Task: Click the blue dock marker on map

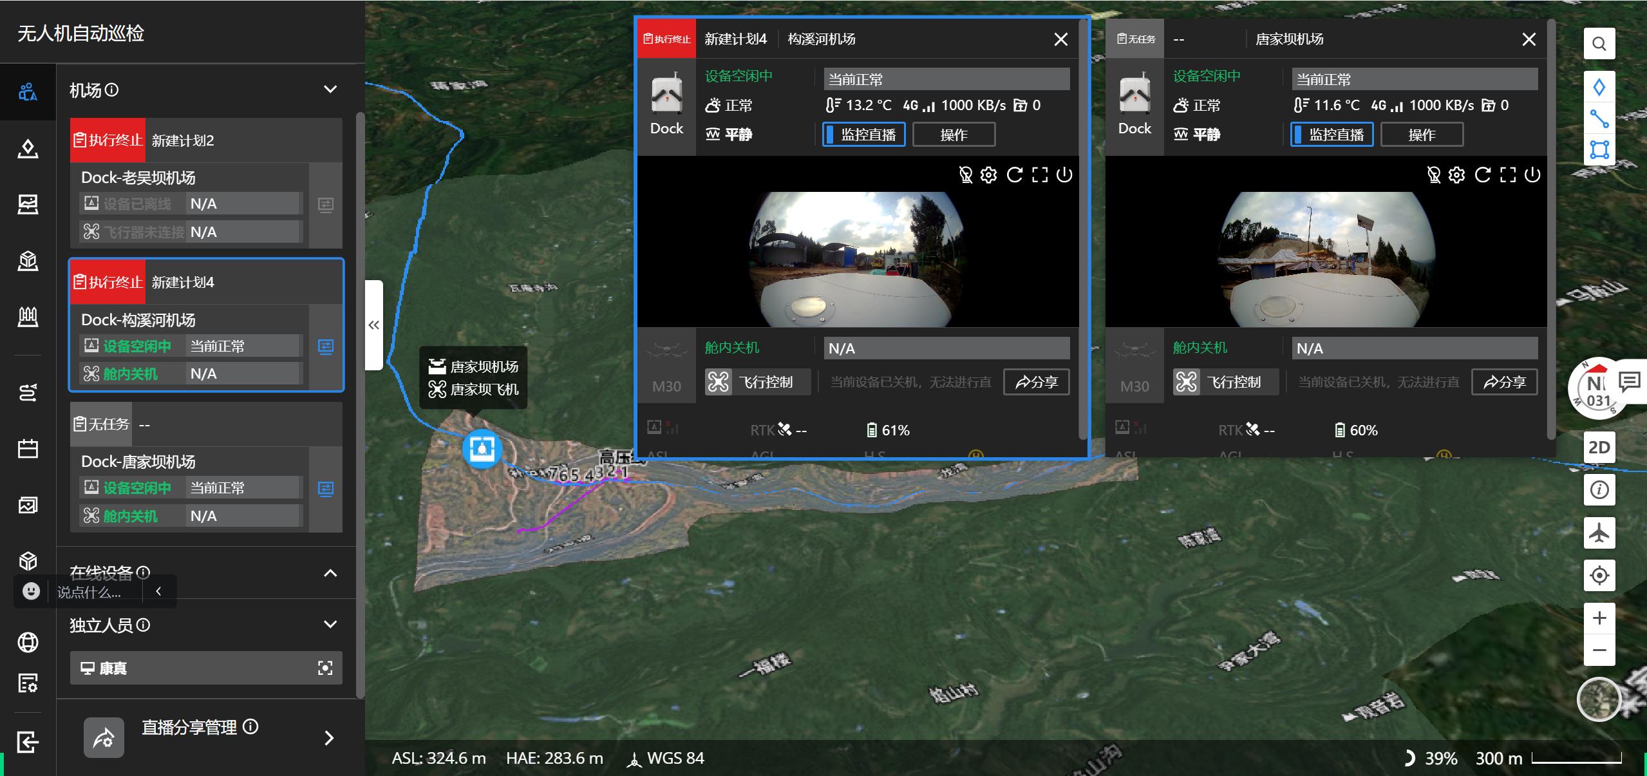Action: tap(482, 448)
